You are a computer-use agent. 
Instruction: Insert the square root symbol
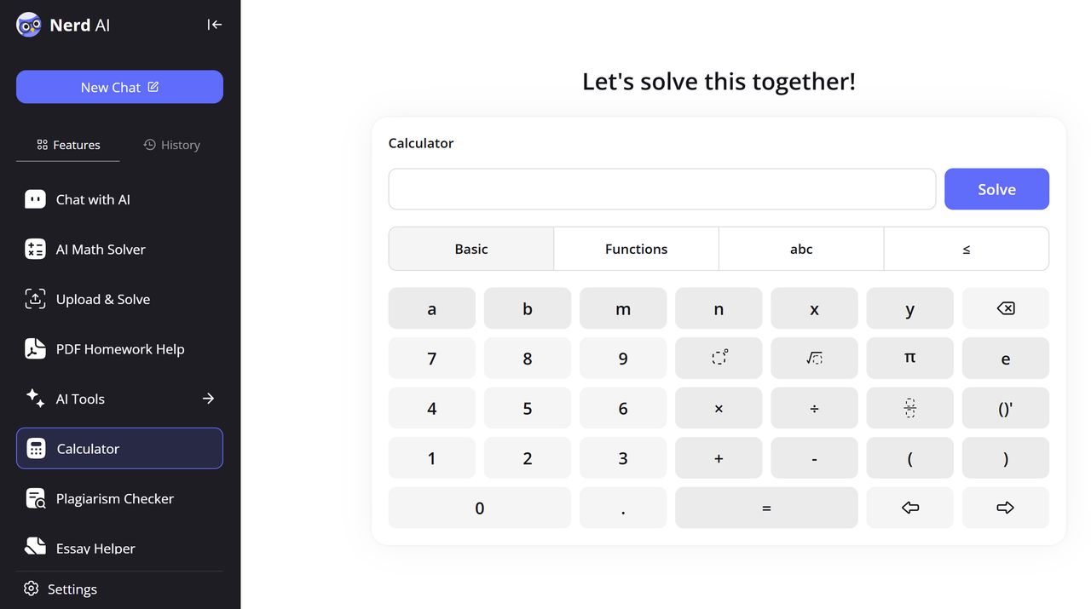point(814,359)
